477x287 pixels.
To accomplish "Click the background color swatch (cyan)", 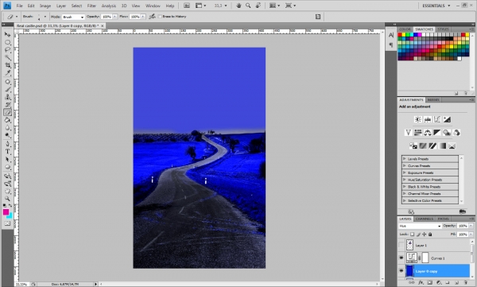I will pyautogui.click(x=10, y=215).
